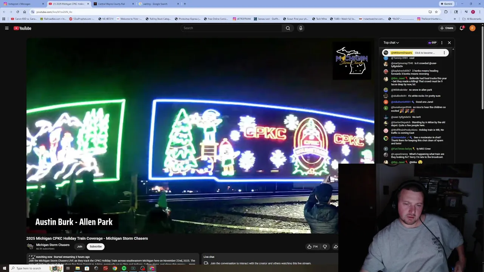Viewport: 484px width, 272px height.
Task: Click the youtube.com address bar
Action: point(227,12)
